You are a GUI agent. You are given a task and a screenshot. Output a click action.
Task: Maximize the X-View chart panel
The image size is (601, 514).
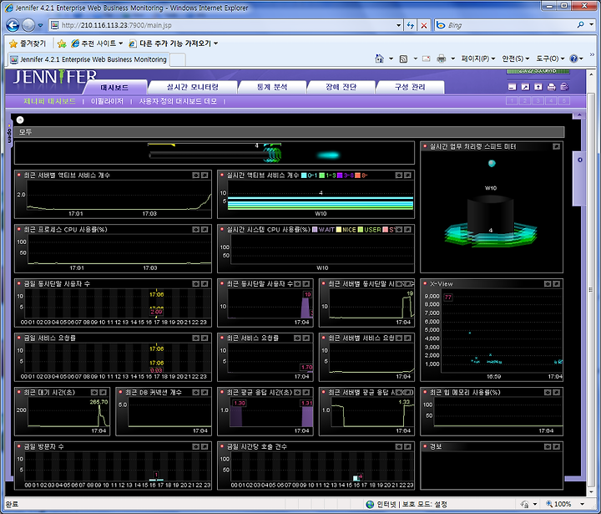[556, 283]
